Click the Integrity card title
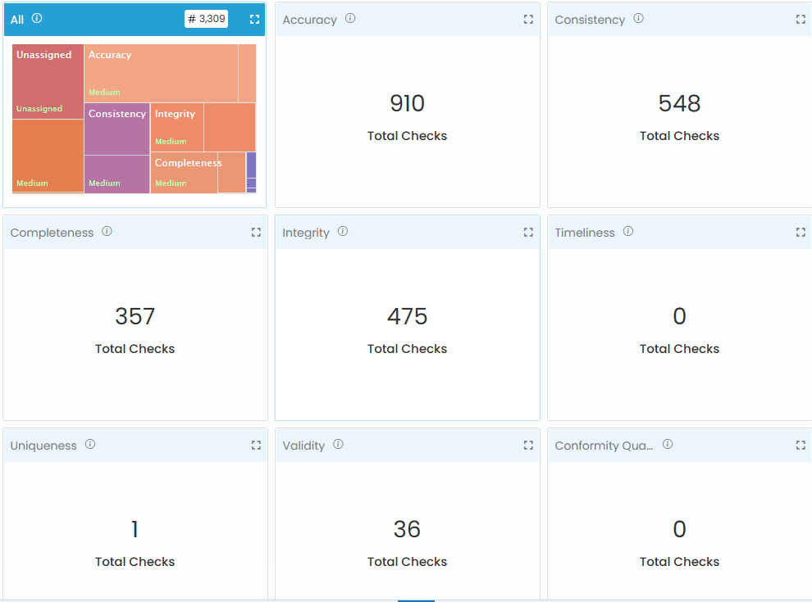The image size is (812, 602). click(306, 233)
